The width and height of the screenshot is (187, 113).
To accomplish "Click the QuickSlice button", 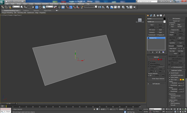I will coord(172,43).
